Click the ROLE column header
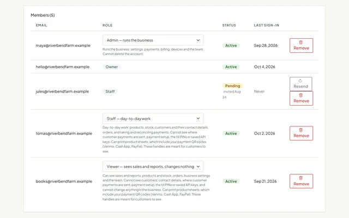This screenshot has width=349, height=218. pos(107,26)
